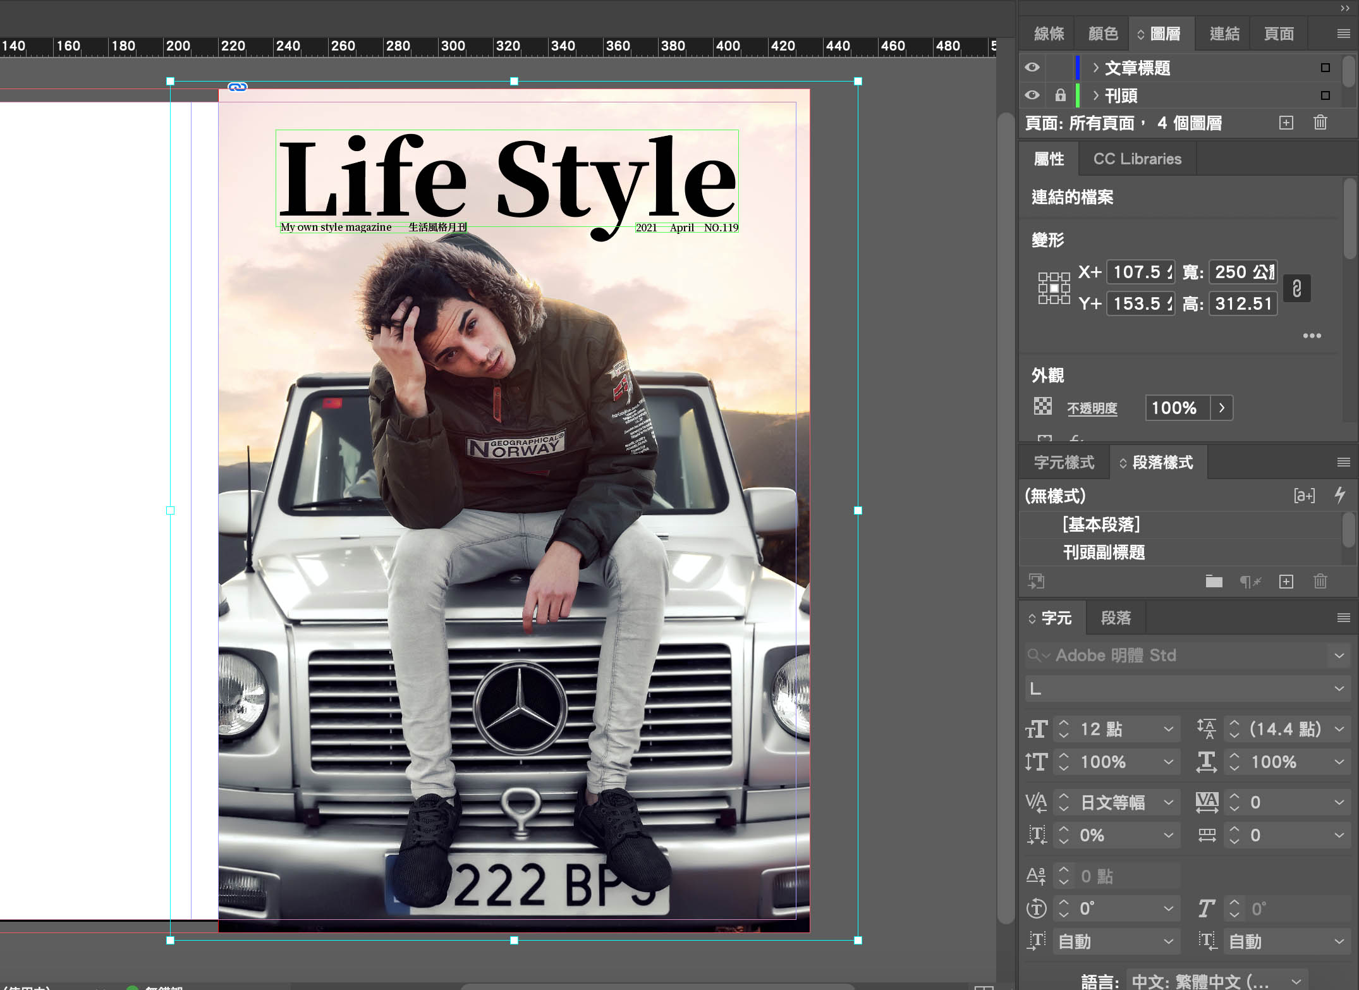This screenshot has height=990, width=1359.
Task: Toggle constrain proportions chain link icon
Action: [x=1296, y=288]
